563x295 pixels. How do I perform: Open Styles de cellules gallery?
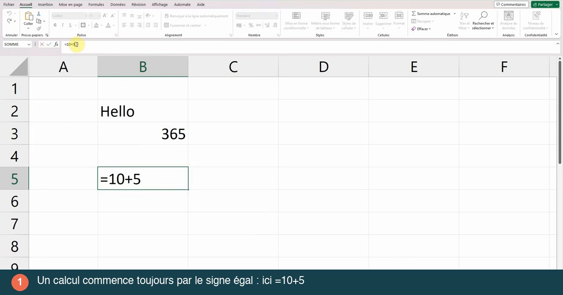pos(349,21)
